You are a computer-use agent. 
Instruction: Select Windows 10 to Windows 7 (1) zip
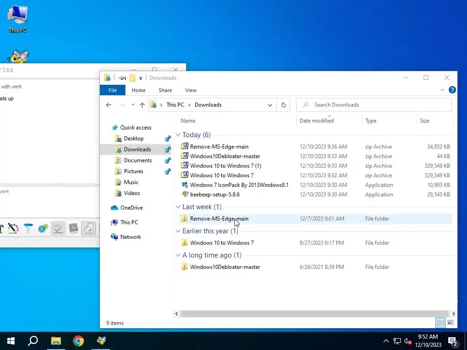(316, 166)
